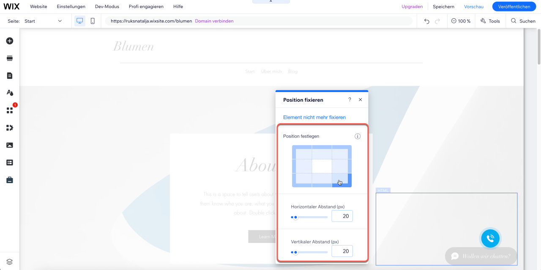Click the site URL address text
Screen dimensions: 541x270
151,21
